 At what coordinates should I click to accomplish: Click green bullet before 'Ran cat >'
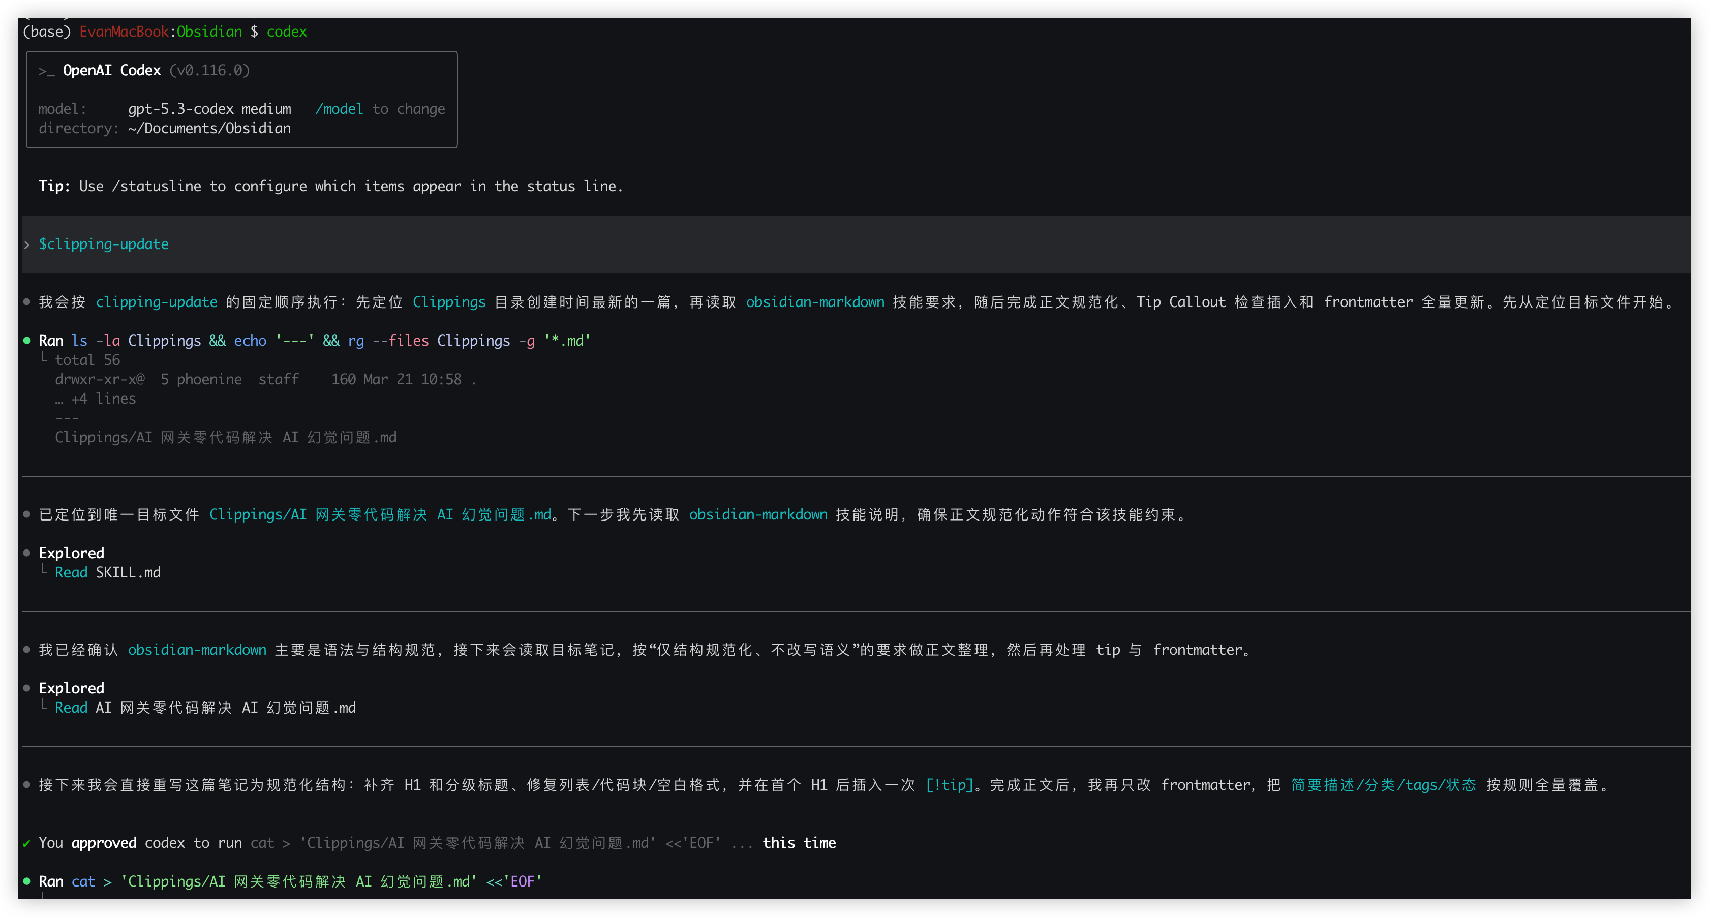(26, 881)
